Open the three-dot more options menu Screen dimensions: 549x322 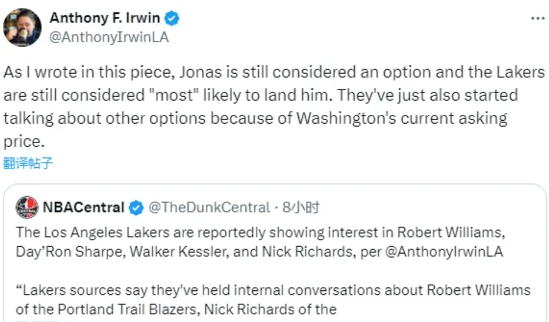(x=537, y=18)
